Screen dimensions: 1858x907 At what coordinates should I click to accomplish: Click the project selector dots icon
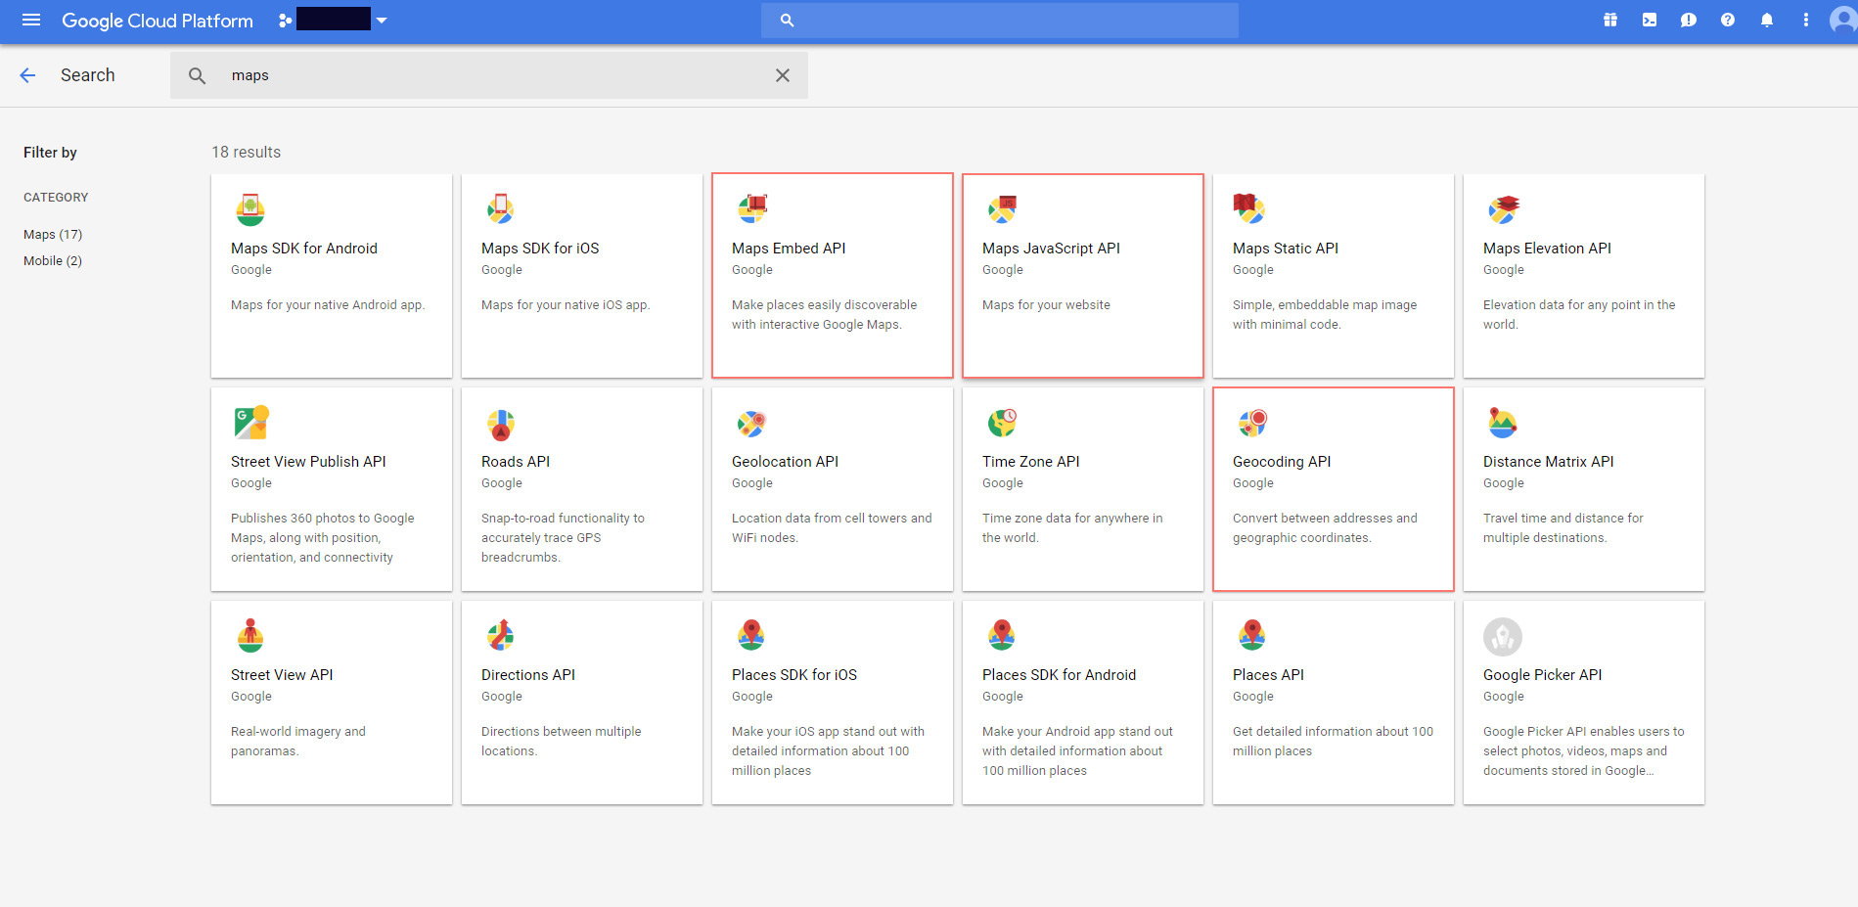tap(285, 21)
